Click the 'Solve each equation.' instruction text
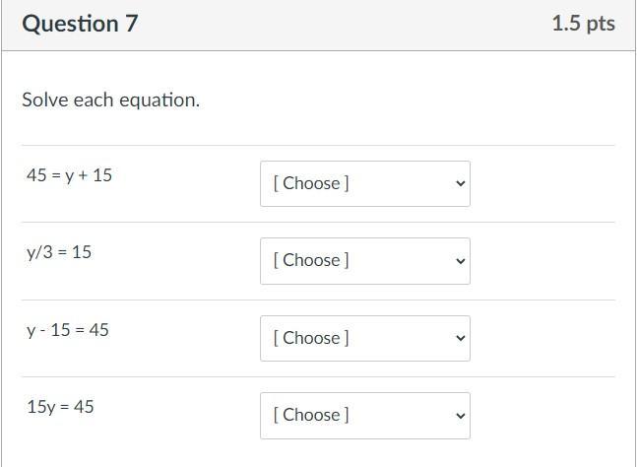 click(x=110, y=100)
